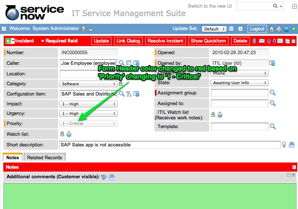298x209 pixels.
Task: Open the Update Set Default dropdown
Action: (x=214, y=29)
